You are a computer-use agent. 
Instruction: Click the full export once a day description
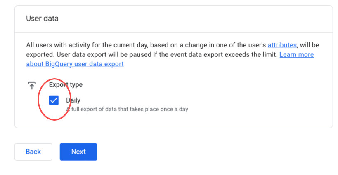pyautogui.click(x=127, y=109)
